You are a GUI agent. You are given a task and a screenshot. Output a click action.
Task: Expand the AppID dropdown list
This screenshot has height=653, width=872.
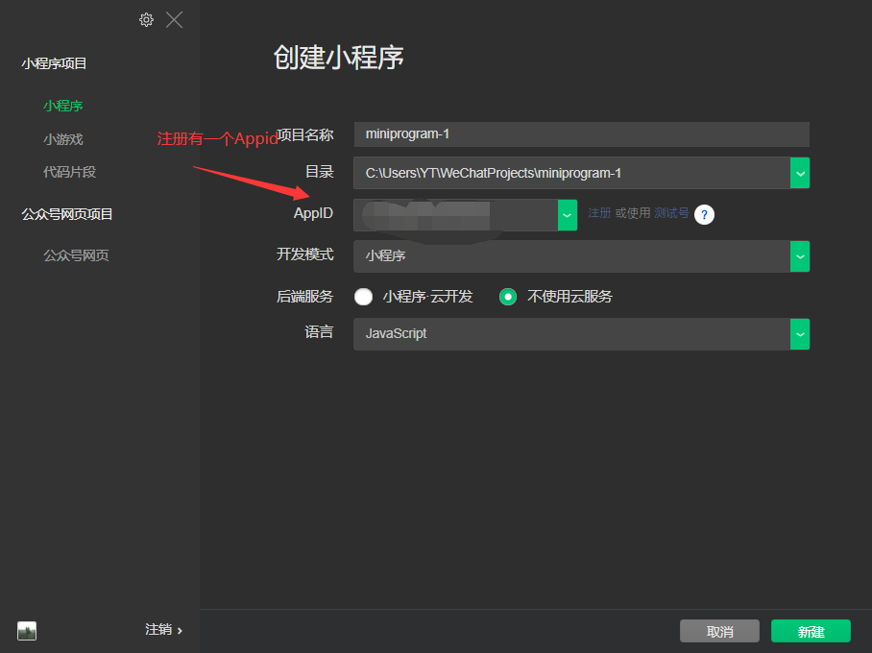pyautogui.click(x=567, y=215)
